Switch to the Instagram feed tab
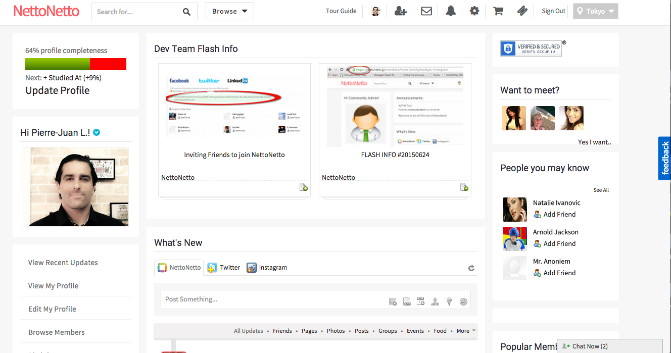This screenshot has width=671, height=353. tap(267, 268)
